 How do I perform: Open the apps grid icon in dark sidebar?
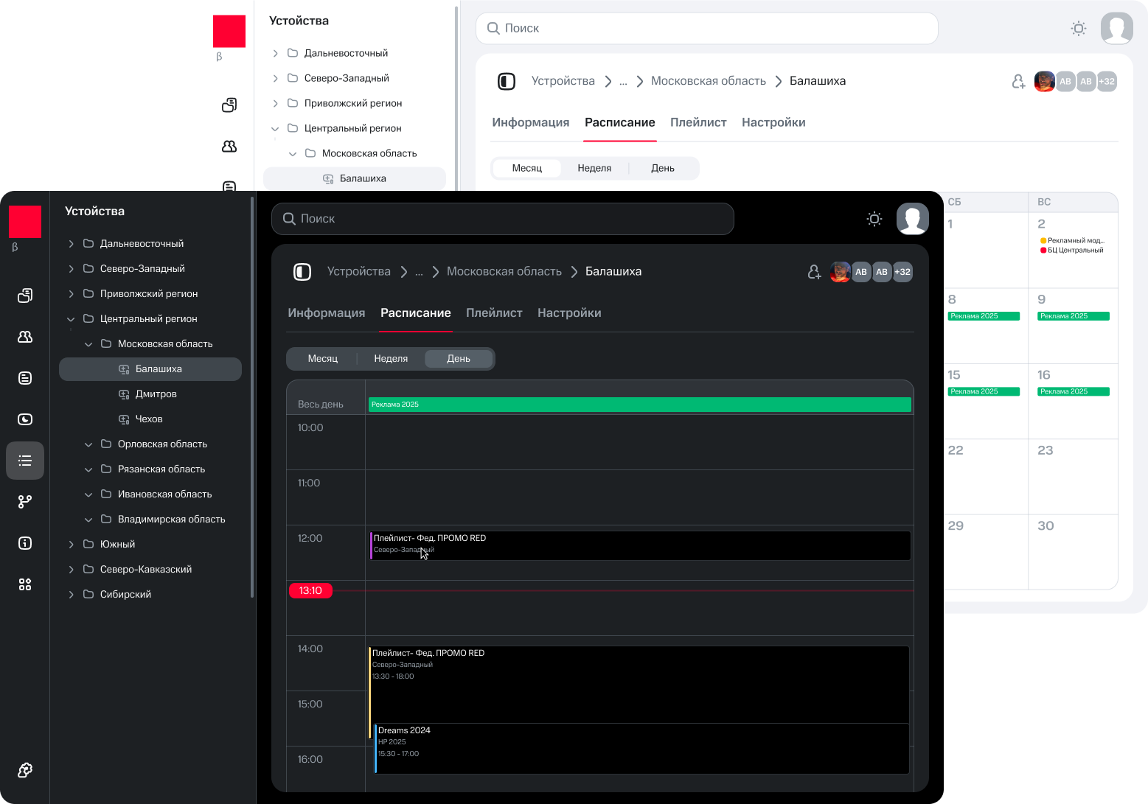25,584
